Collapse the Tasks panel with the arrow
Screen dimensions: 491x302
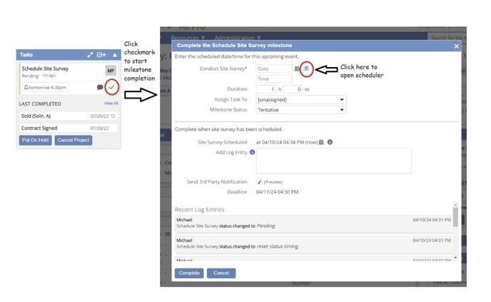(114, 54)
